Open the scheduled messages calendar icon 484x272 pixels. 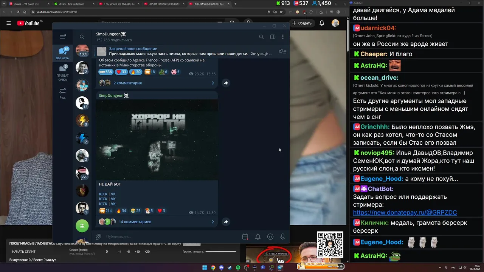pyautogui.click(x=245, y=236)
